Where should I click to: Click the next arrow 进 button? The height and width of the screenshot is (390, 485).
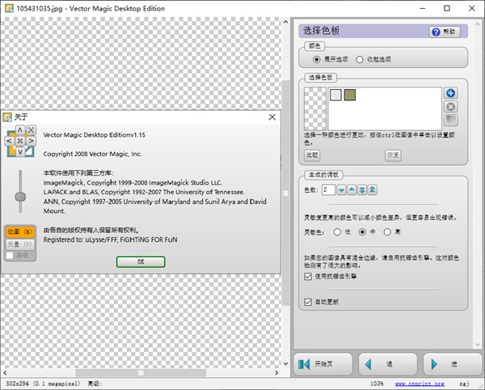[452, 364]
